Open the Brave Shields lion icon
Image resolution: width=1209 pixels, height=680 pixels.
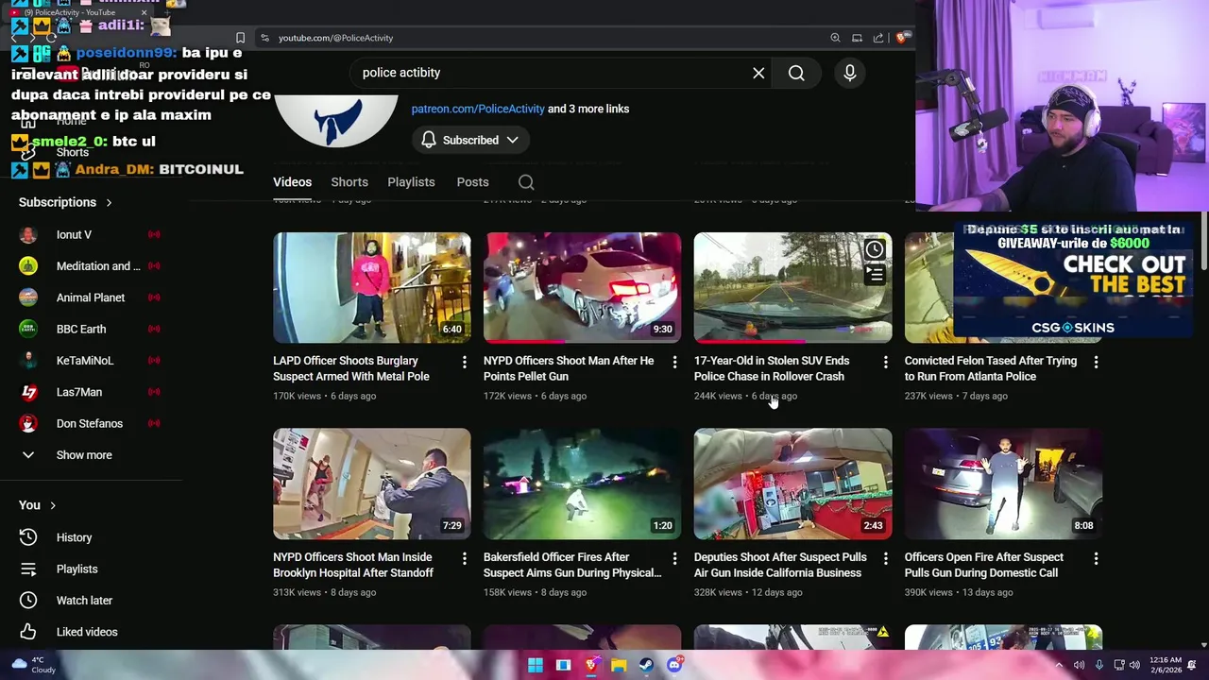(902, 38)
